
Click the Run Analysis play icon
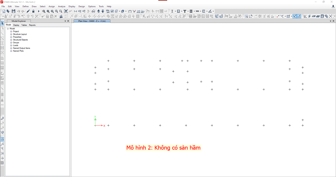click(x=39, y=11)
